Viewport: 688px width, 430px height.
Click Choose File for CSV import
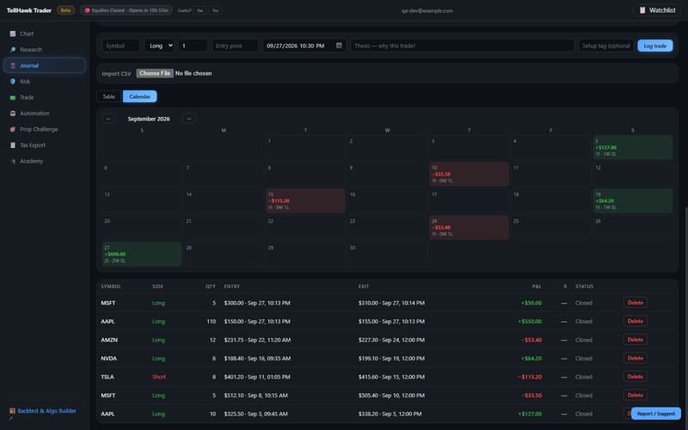[155, 73]
